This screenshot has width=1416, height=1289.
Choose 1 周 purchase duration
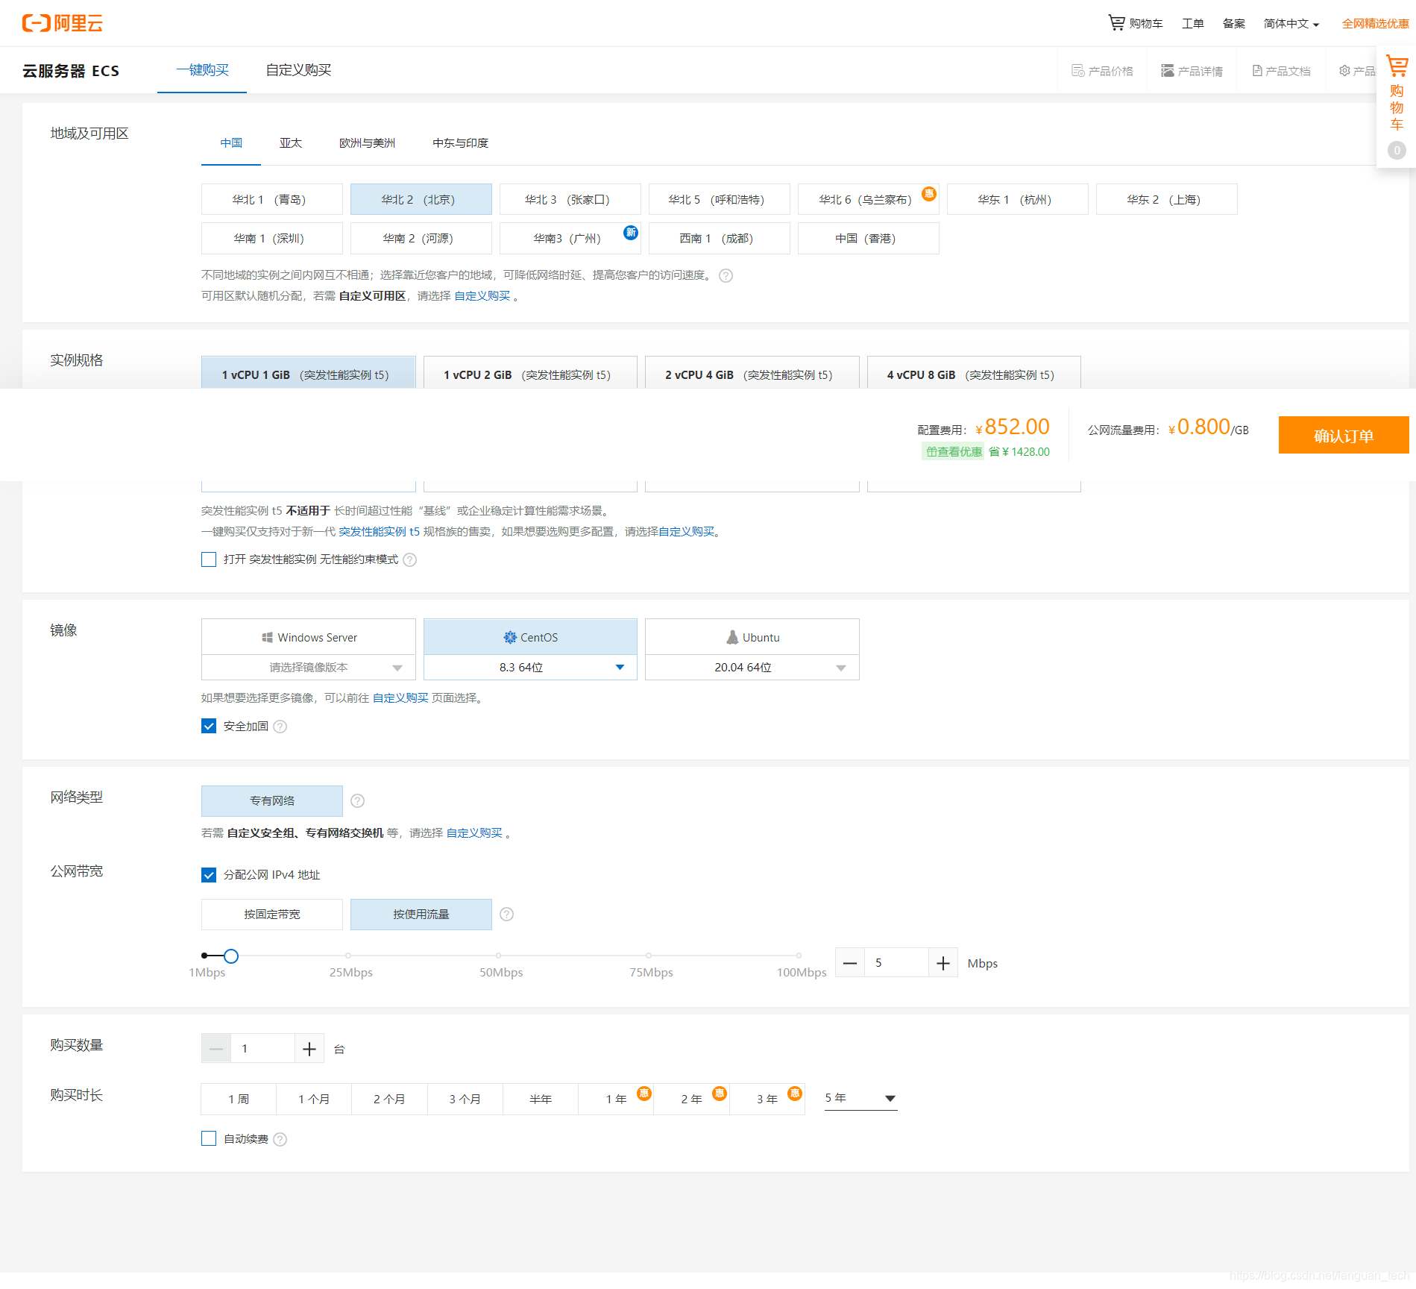point(239,1100)
